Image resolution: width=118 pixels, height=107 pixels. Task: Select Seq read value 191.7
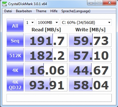(x=46, y=40)
